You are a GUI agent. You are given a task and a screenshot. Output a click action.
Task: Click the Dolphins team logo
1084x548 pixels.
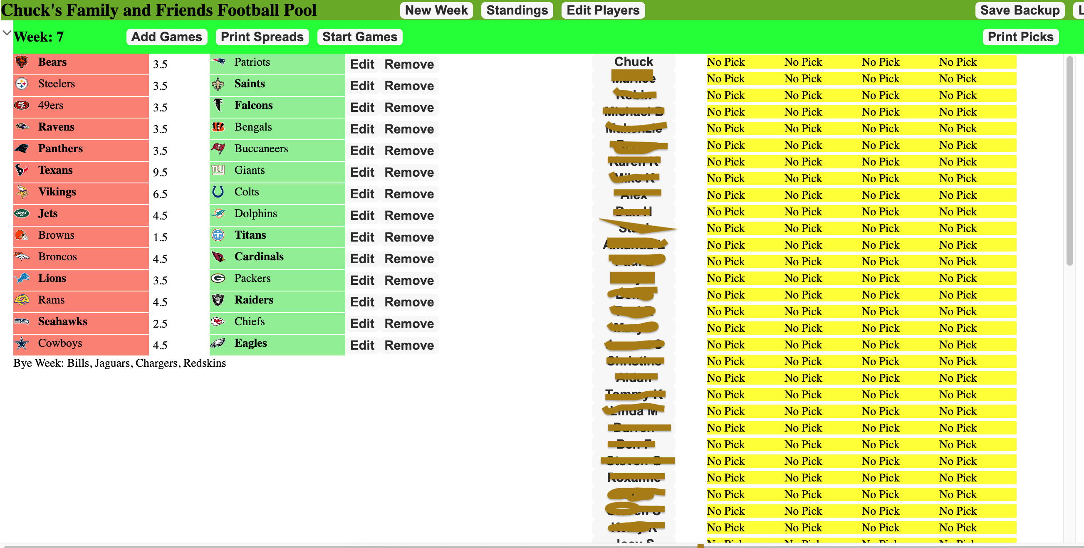(218, 213)
